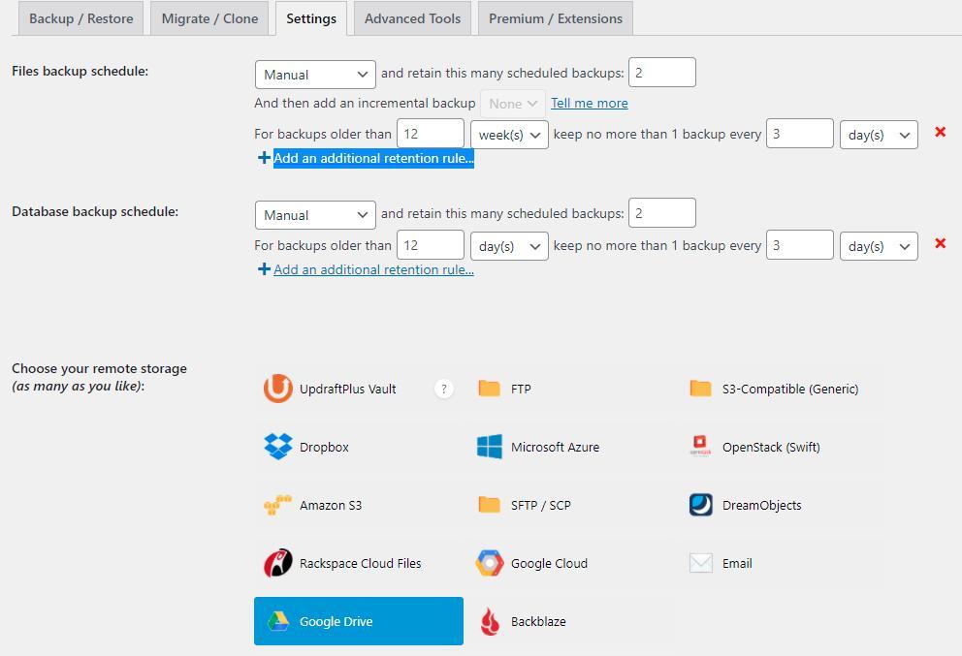Go to the Advanced Tools tab
This screenshot has width=962, height=656.
pyautogui.click(x=412, y=18)
